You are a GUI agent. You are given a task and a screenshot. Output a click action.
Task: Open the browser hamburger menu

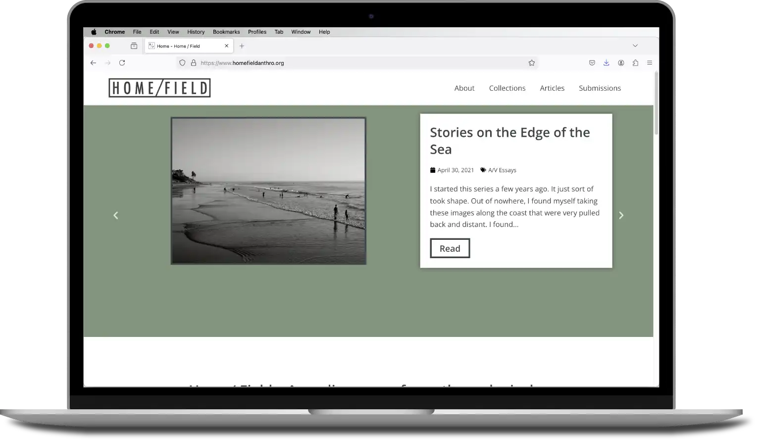[650, 63]
